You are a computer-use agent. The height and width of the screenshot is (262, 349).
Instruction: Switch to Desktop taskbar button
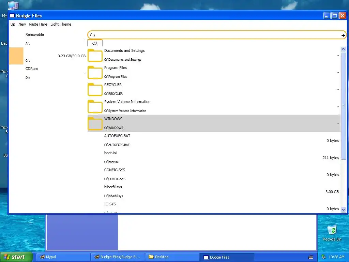pyautogui.click(x=172, y=257)
